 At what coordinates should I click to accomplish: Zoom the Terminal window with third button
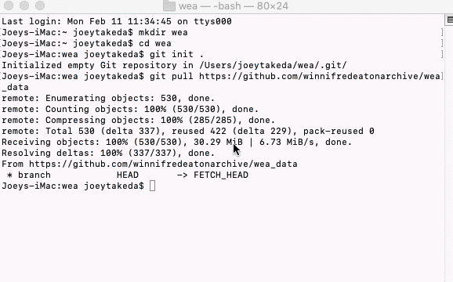pos(40,5)
